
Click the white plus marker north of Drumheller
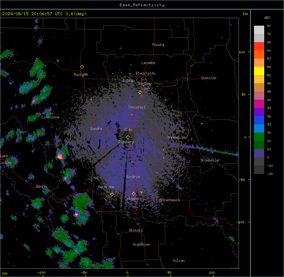[x=202, y=123]
